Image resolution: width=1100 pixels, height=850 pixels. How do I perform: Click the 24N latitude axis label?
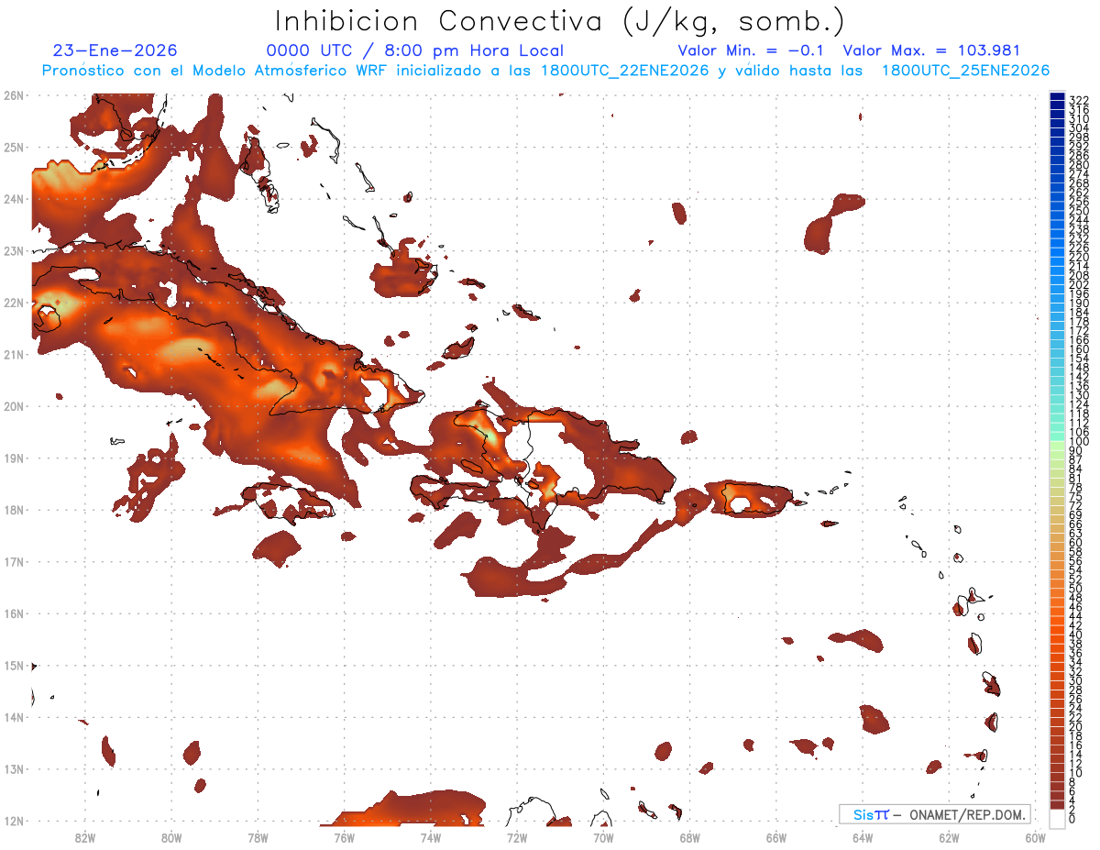14,199
